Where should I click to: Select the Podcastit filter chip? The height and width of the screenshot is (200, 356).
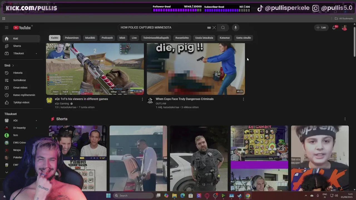click(x=107, y=38)
